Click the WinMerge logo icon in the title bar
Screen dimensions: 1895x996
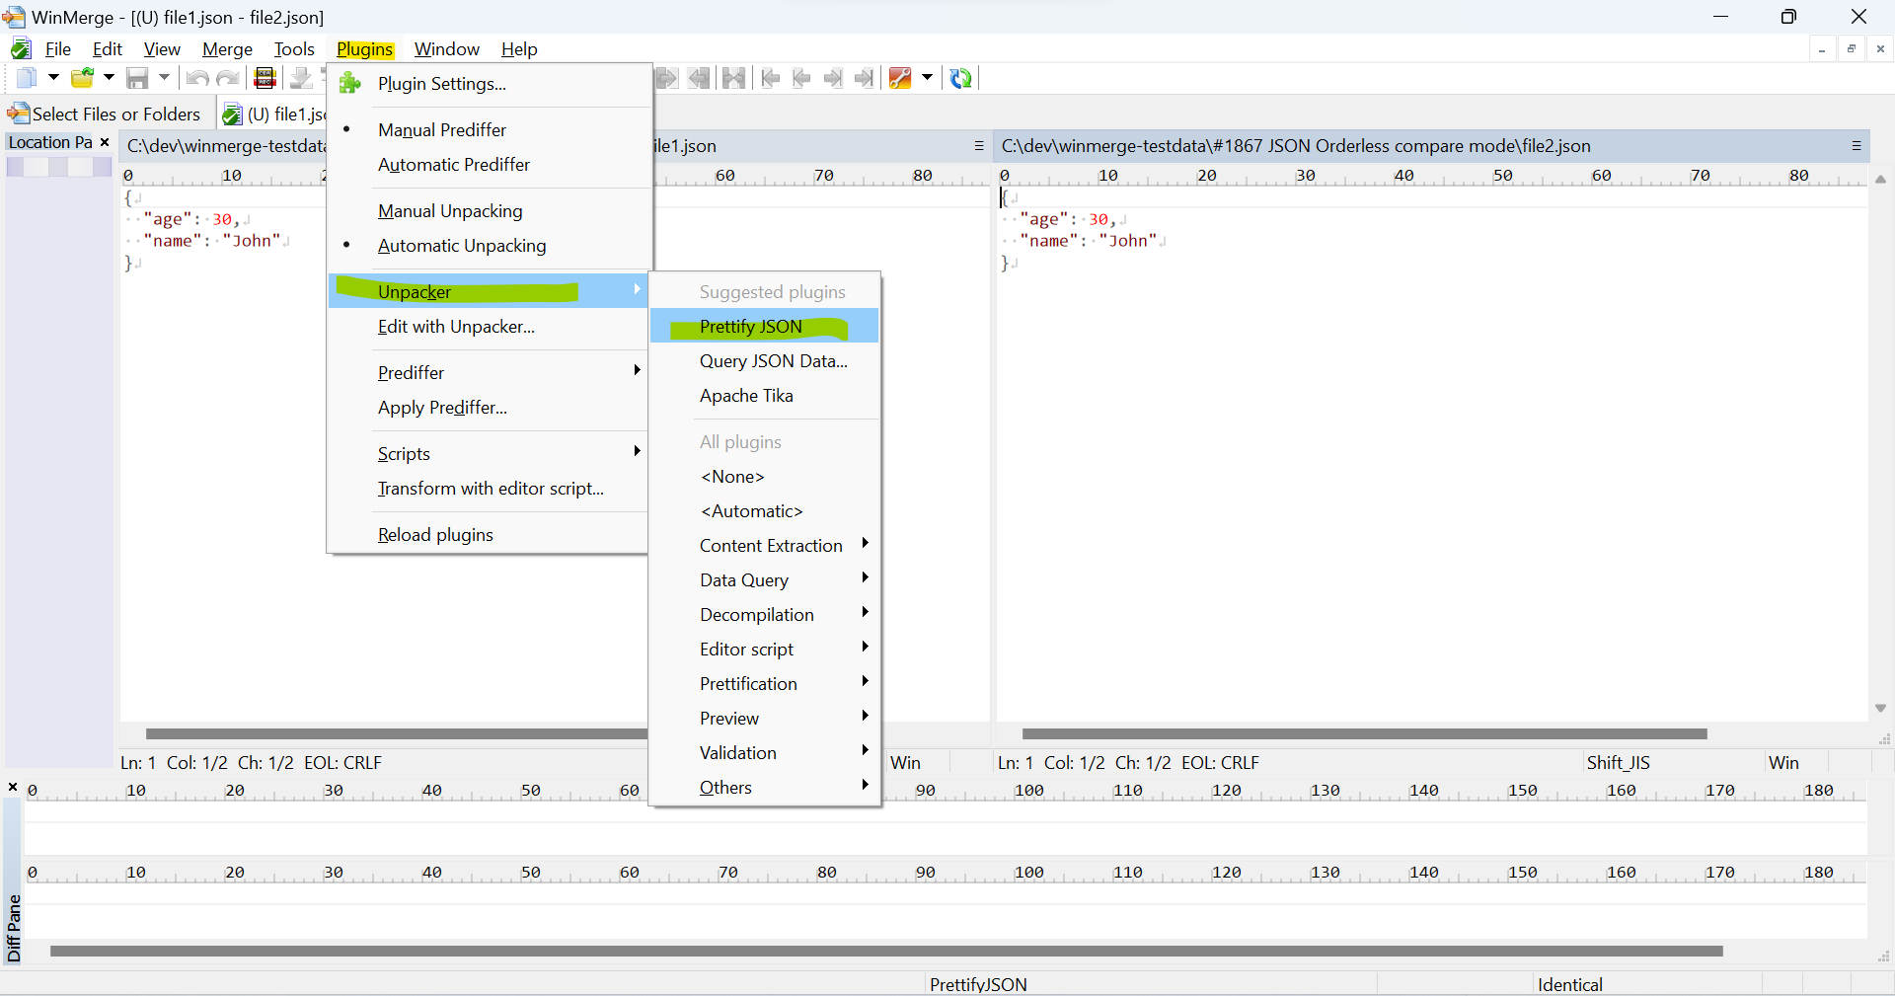pyautogui.click(x=14, y=17)
